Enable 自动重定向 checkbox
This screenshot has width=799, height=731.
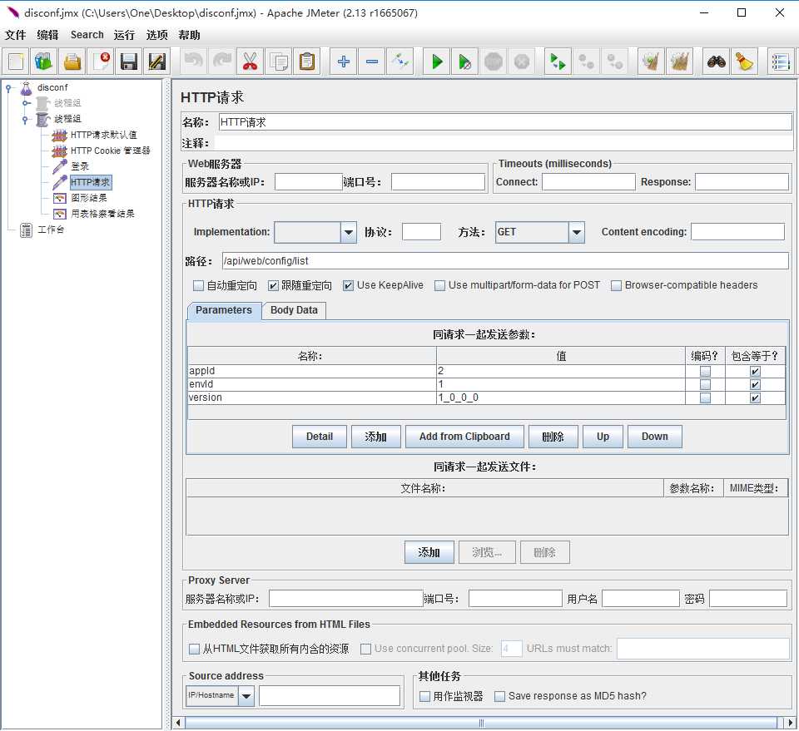(198, 285)
